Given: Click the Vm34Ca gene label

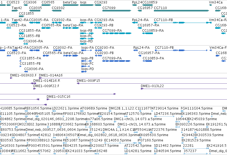Looking at the screenshot, I should [x=216, y=2].
